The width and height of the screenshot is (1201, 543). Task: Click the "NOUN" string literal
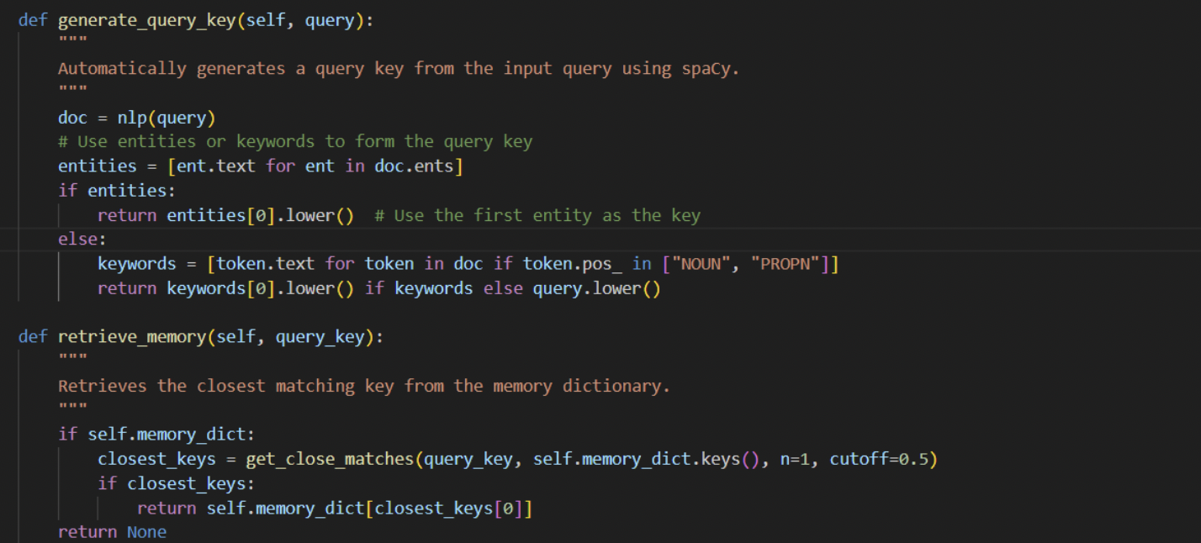click(x=701, y=264)
